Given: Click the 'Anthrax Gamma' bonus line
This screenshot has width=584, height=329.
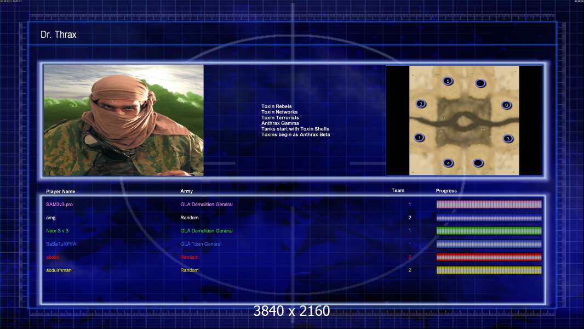Looking at the screenshot, I should 280,123.
